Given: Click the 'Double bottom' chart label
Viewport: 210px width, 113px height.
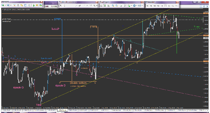Looking at the screenshot, I should (x=78, y=83).
